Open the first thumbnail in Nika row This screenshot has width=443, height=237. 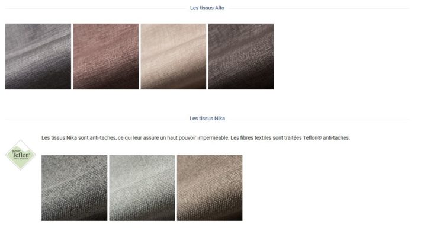click(74, 188)
